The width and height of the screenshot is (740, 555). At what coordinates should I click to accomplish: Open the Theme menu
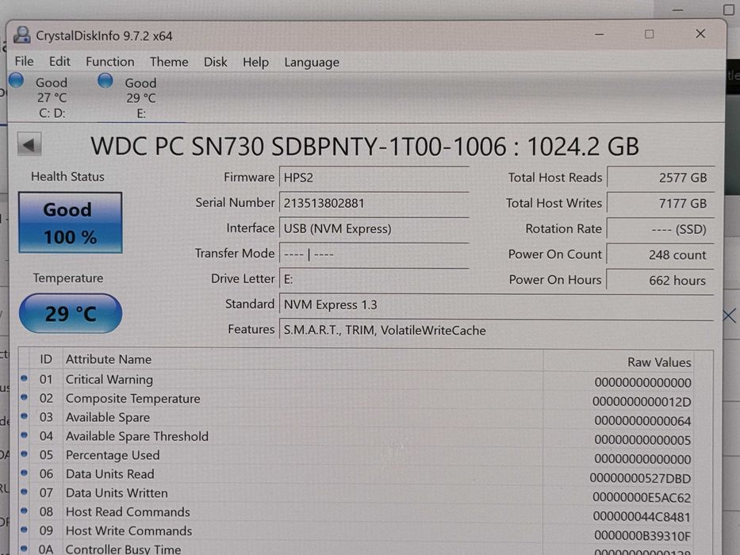tap(169, 62)
